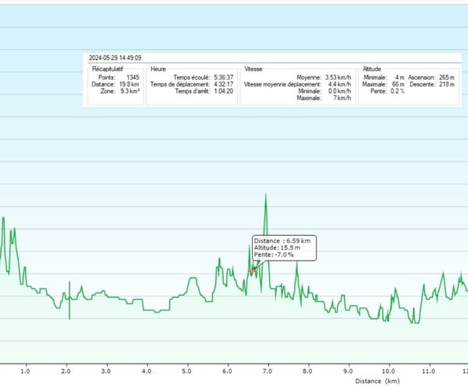Click the Distance (km) axis title
Screen dimensions: 468x387
click(378, 381)
